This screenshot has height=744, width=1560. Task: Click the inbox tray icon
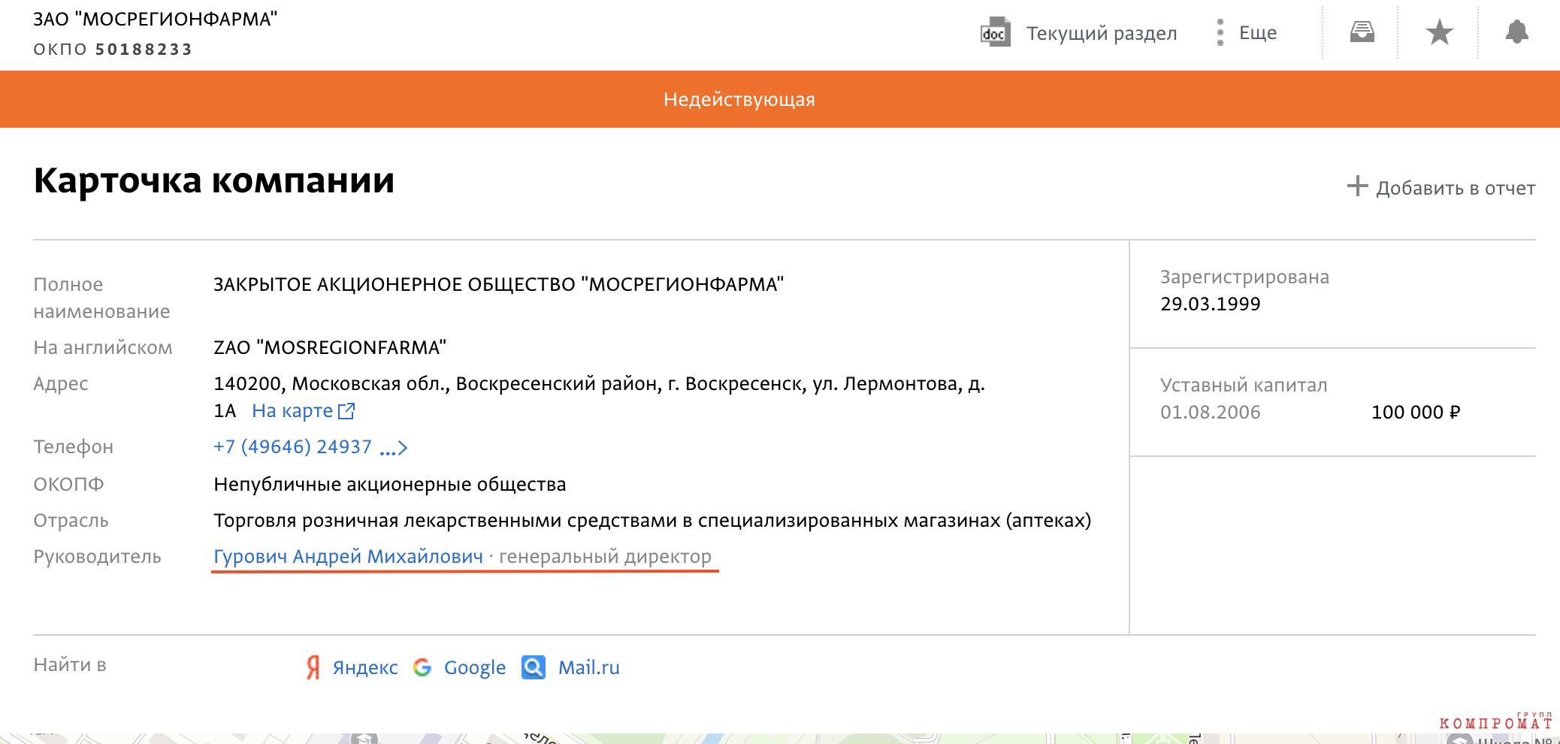click(1362, 32)
